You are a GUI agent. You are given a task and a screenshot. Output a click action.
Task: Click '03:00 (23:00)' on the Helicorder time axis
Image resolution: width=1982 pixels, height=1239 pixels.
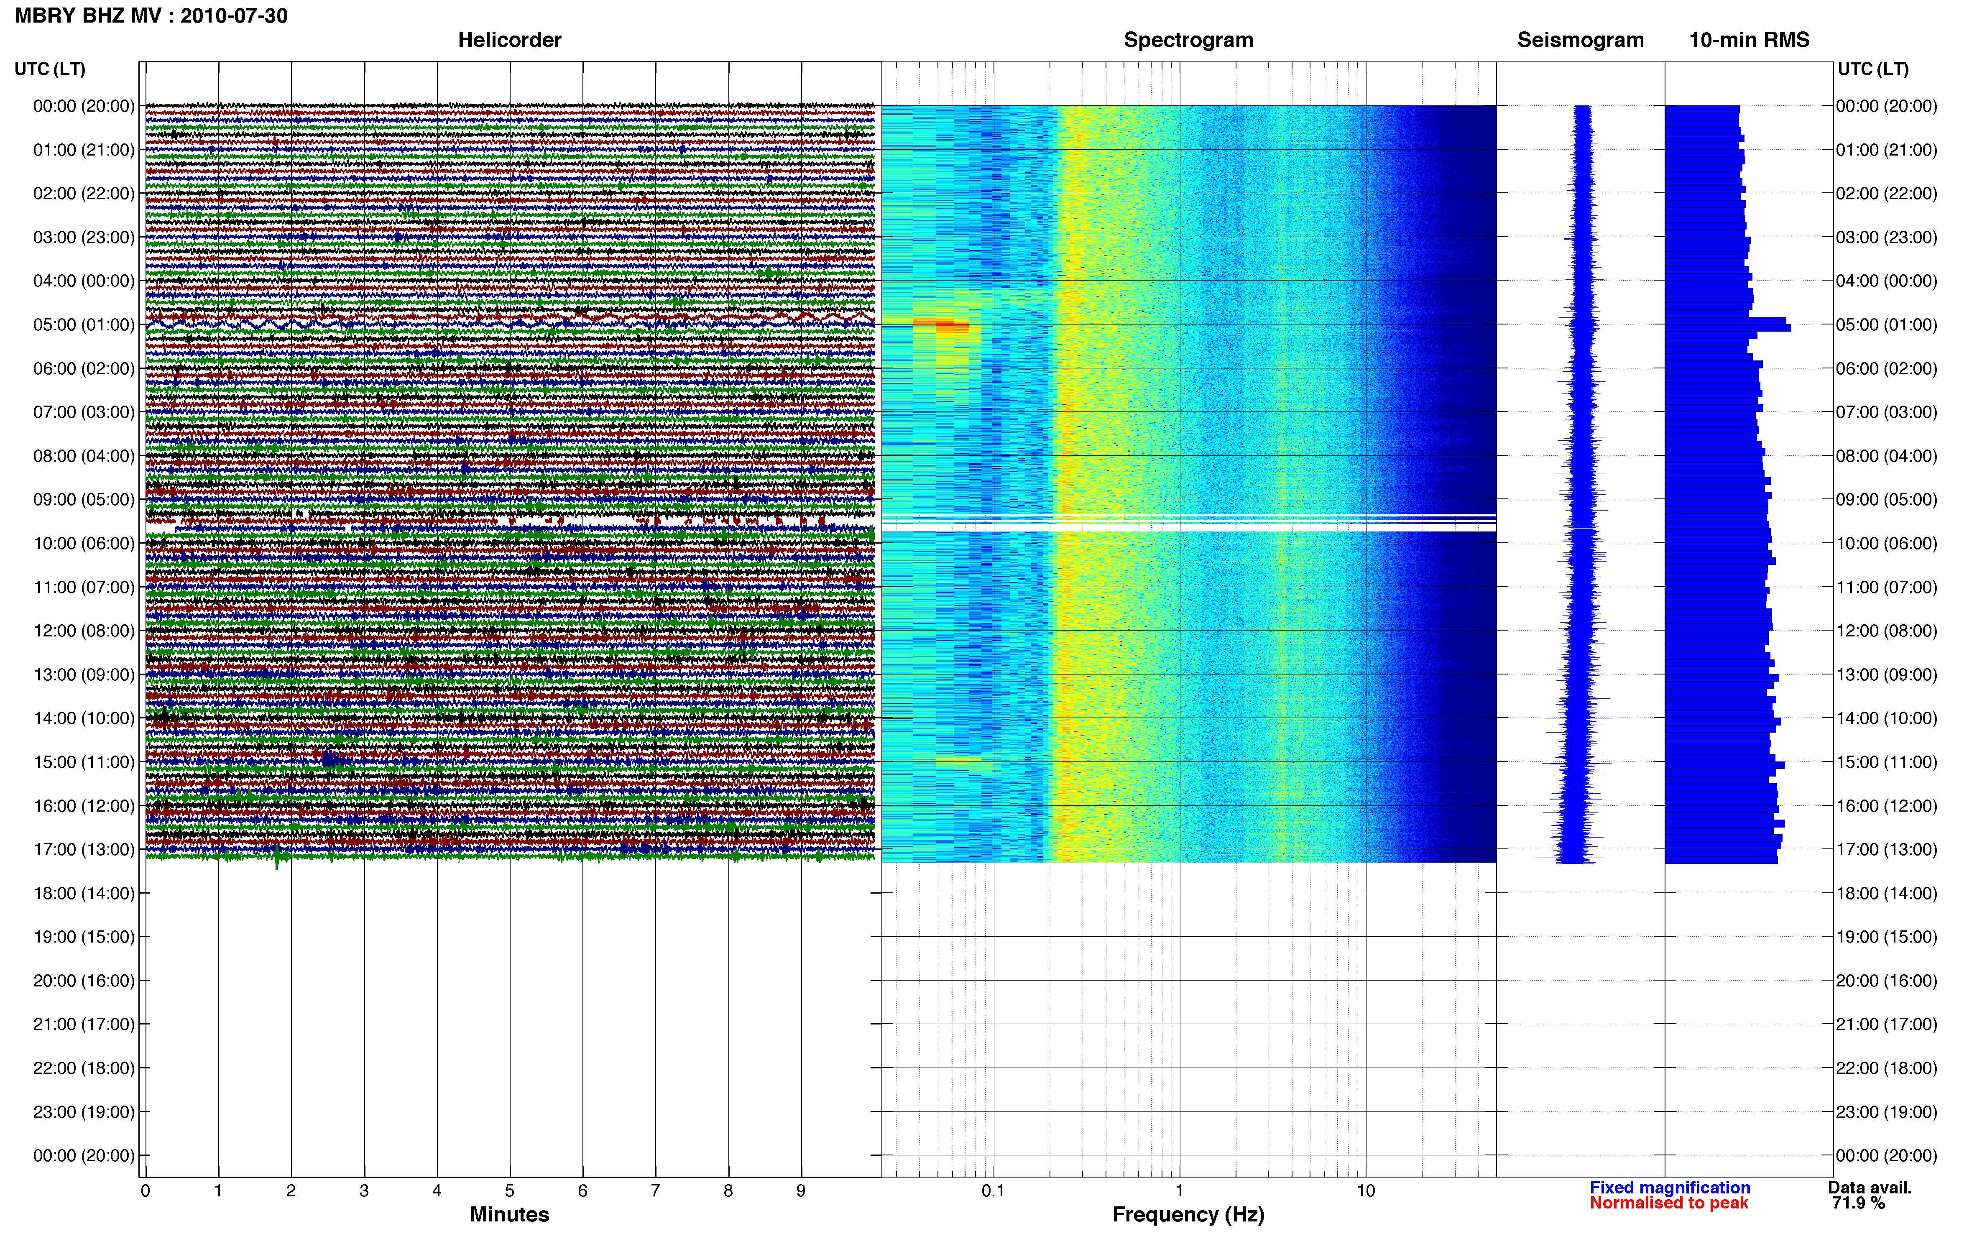(x=84, y=238)
